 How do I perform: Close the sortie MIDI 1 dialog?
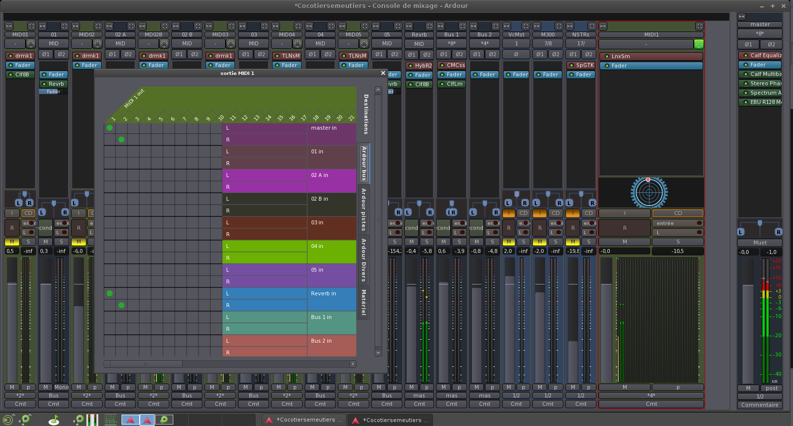click(383, 73)
